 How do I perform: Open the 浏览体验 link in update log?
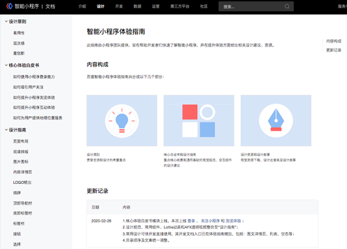[234, 221]
